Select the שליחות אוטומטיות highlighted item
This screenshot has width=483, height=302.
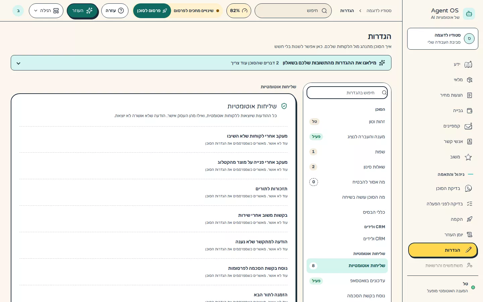[347, 266]
